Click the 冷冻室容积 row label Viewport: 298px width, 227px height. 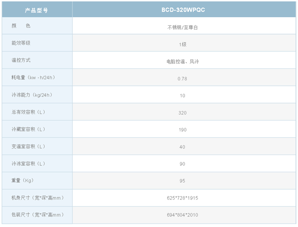(x=29, y=163)
